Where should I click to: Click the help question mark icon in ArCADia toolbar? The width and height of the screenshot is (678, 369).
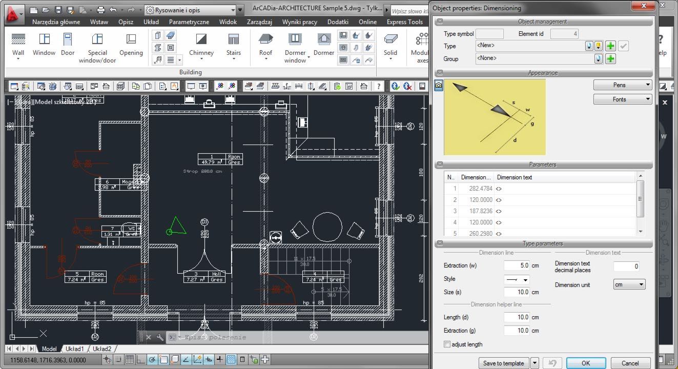point(378,86)
